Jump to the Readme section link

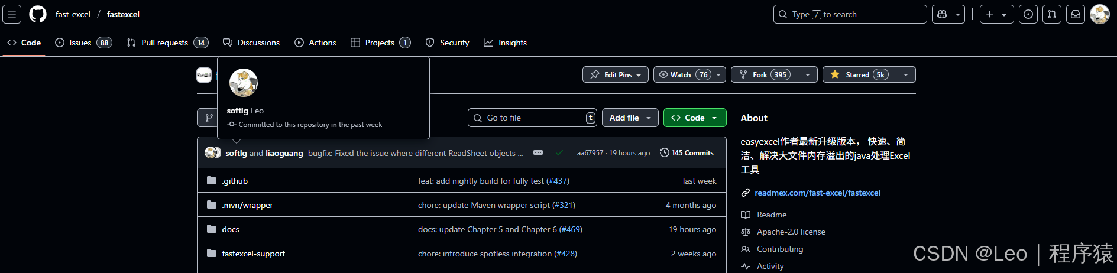(x=772, y=214)
